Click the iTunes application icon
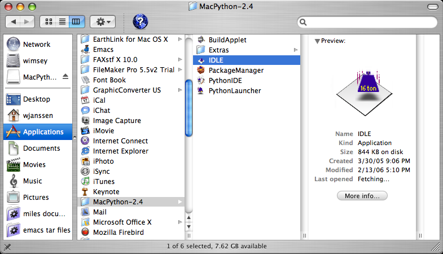Viewport: 443px width, 254px height. [85, 182]
